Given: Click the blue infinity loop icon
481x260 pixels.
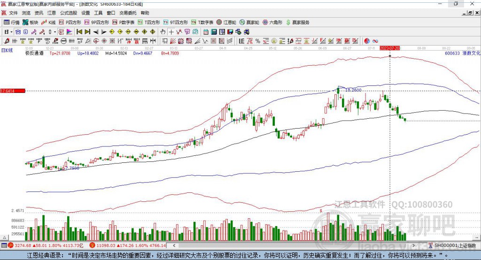Looking at the screenshot, I should coord(375,41).
